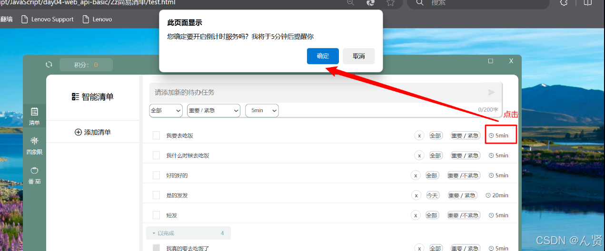
Task: Dismiss the dialog using 取消 button
Action: 359,56
